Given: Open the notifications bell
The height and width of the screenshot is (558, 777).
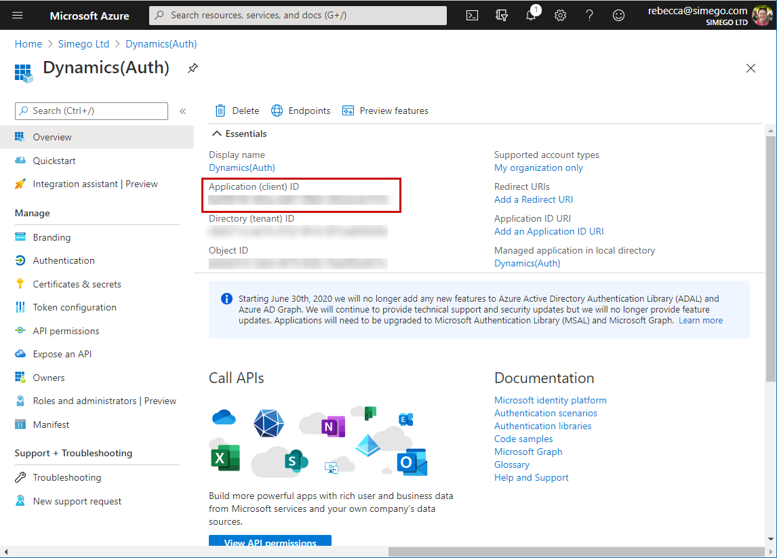Looking at the screenshot, I should [x=532, y=14].
